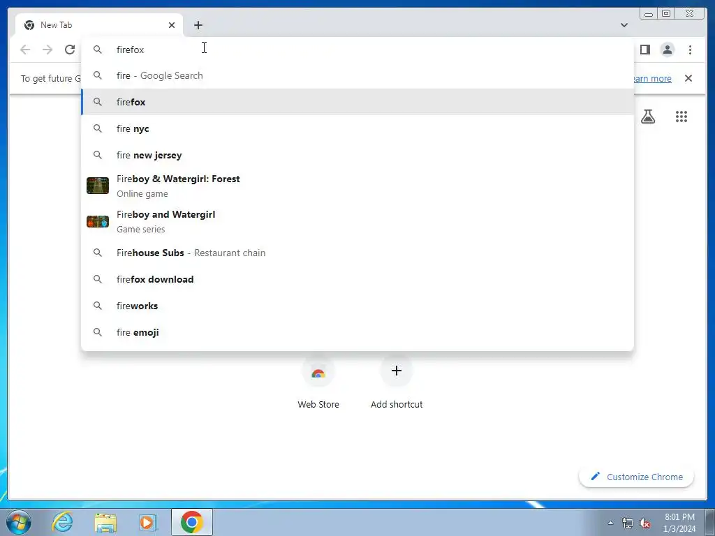Screen dimensions: 715x536
Task: Open the Web Store shortcut
Action: tap(318, 383)
